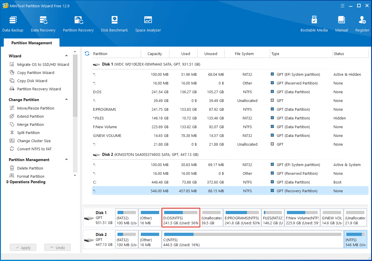Viewport: 372px width, 261px height.
Task: Click Migrate OS to SSD/HD Wizard
Action: tap(43, 64)
